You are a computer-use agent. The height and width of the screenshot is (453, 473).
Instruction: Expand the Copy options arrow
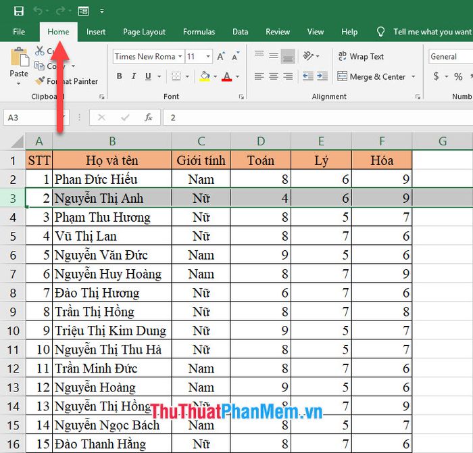coord(73,66)
